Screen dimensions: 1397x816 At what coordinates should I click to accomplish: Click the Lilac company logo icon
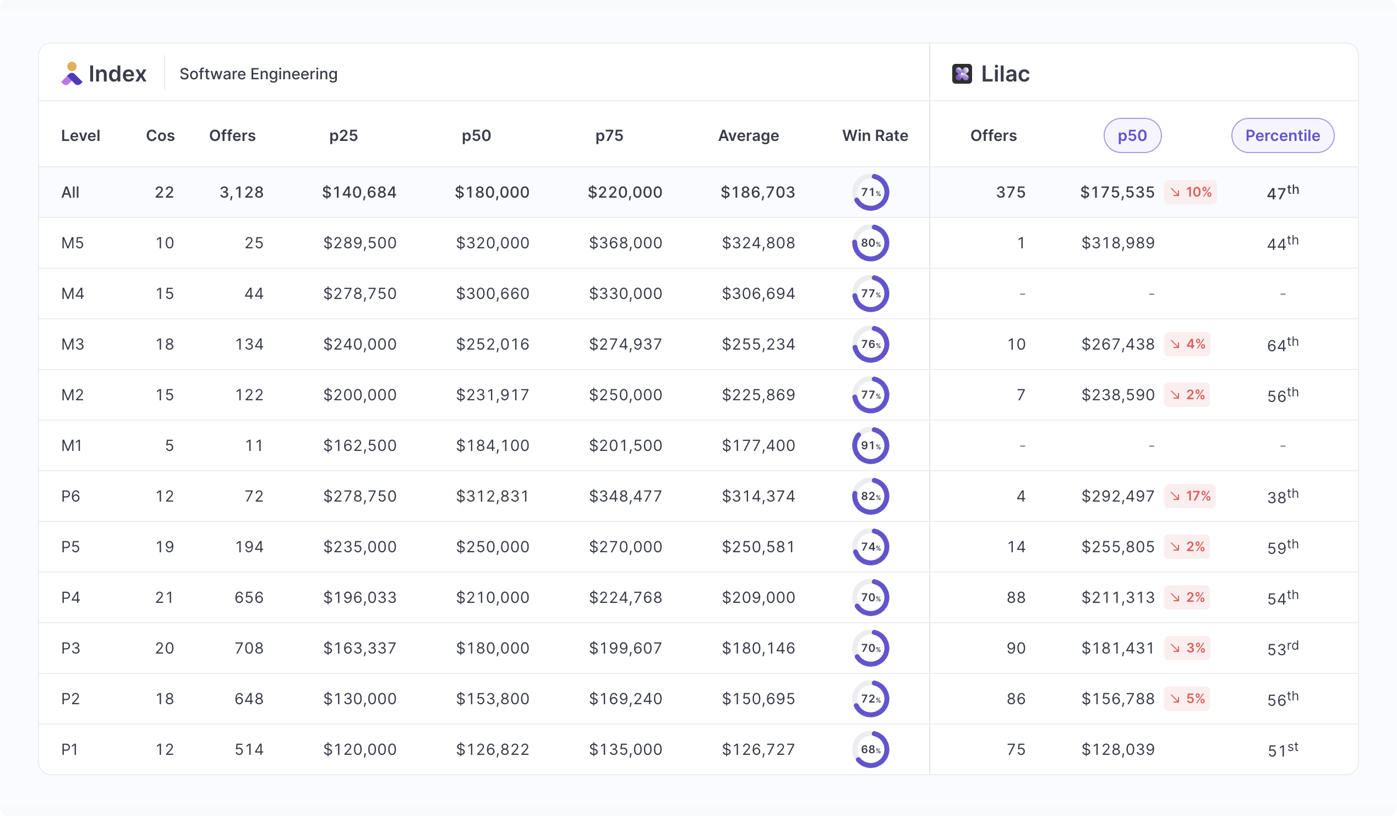point(962,74)
